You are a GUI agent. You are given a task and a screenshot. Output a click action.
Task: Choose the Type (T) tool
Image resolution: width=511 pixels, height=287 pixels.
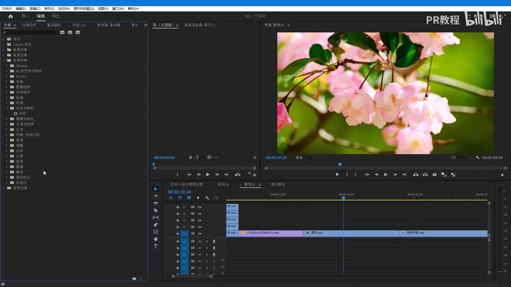pos(156,246)
